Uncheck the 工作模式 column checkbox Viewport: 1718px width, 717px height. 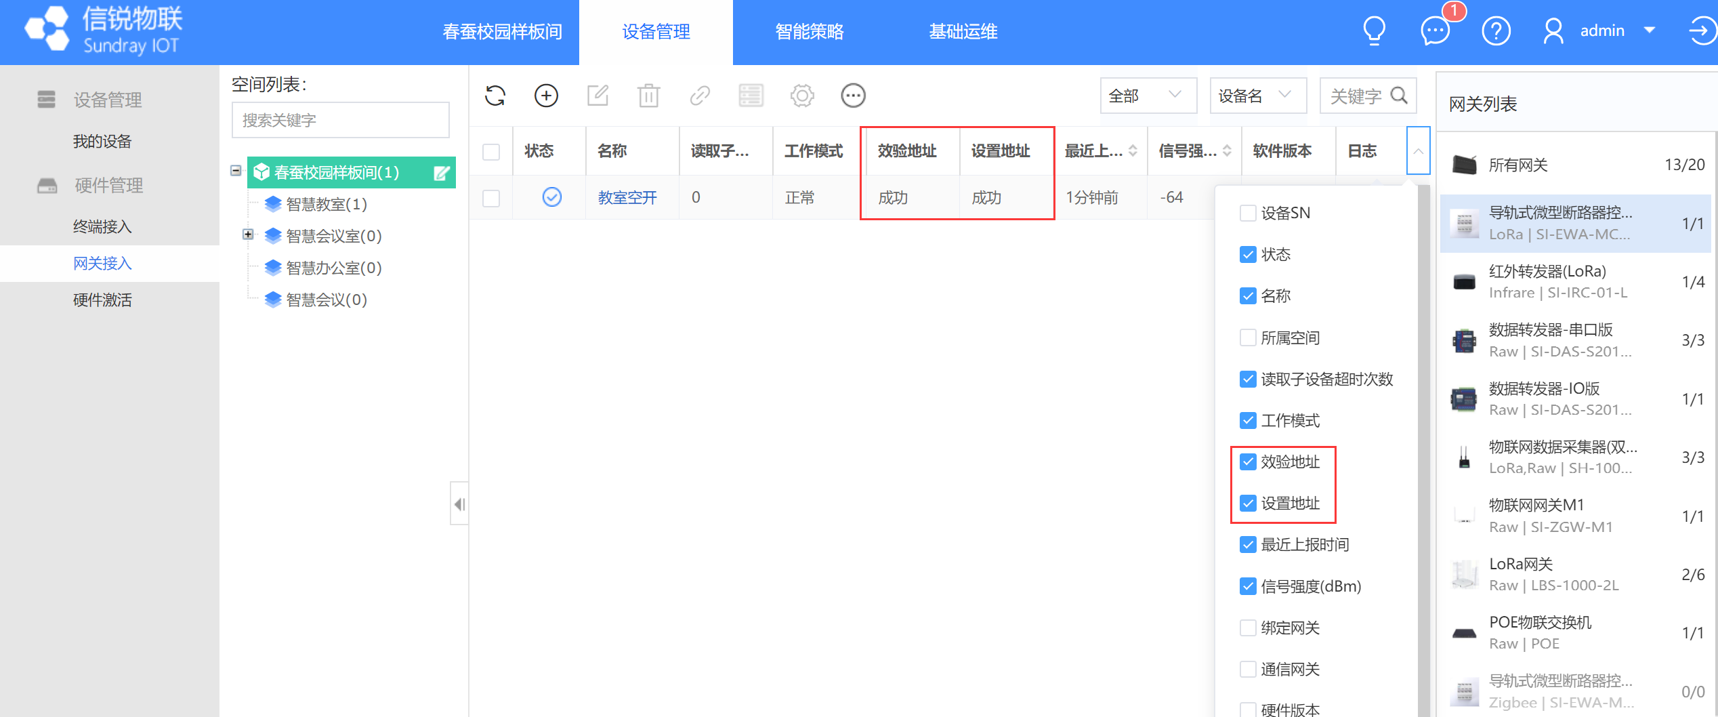[x=1248, y=421]
